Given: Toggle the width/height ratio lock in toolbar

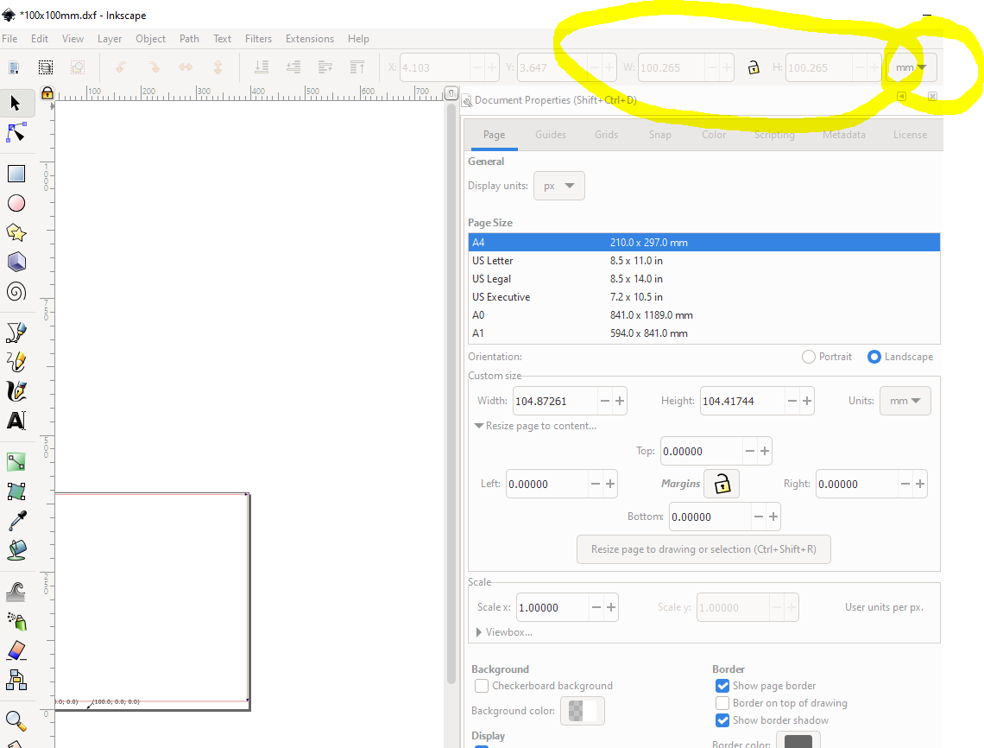Looking at the screenshot, I should tap(754, 67).
